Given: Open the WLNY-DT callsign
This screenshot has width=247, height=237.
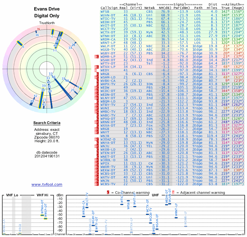Looking at the screenshot, I should tap(108, 98).
